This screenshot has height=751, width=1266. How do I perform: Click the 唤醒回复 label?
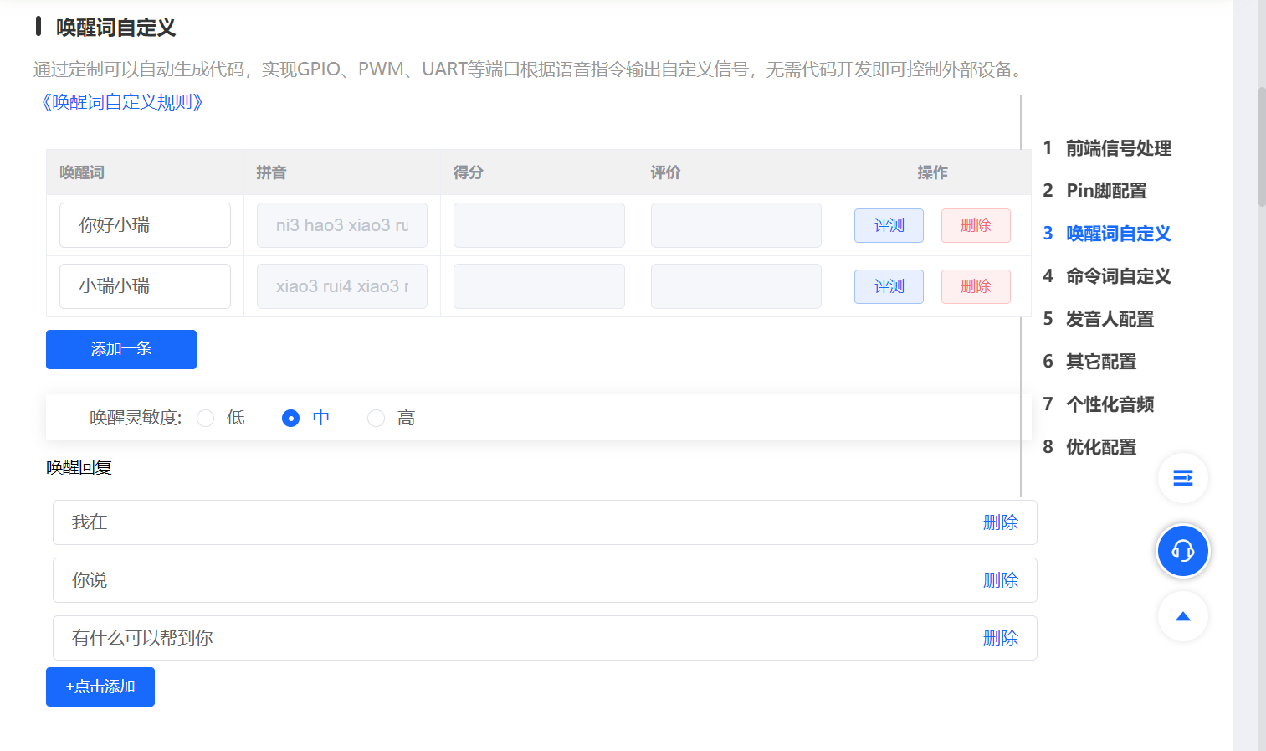(79, 467)
